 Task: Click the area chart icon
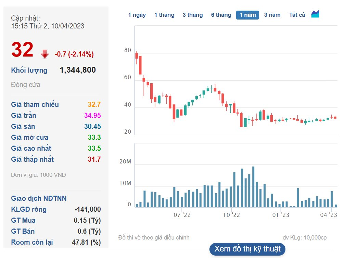click(315, 14)
